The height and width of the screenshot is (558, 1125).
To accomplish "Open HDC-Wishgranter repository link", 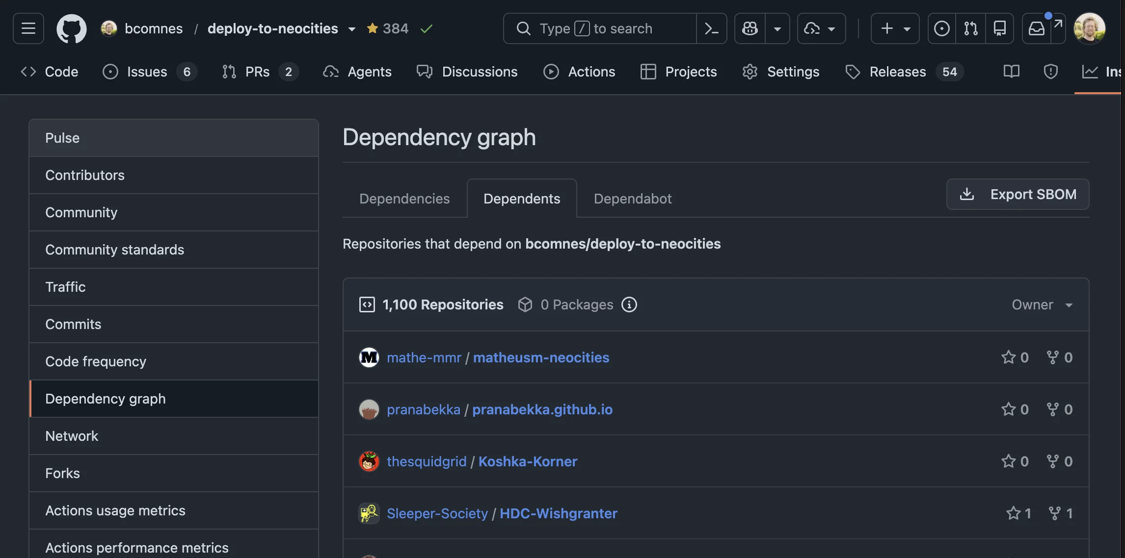I will point(559,513).
